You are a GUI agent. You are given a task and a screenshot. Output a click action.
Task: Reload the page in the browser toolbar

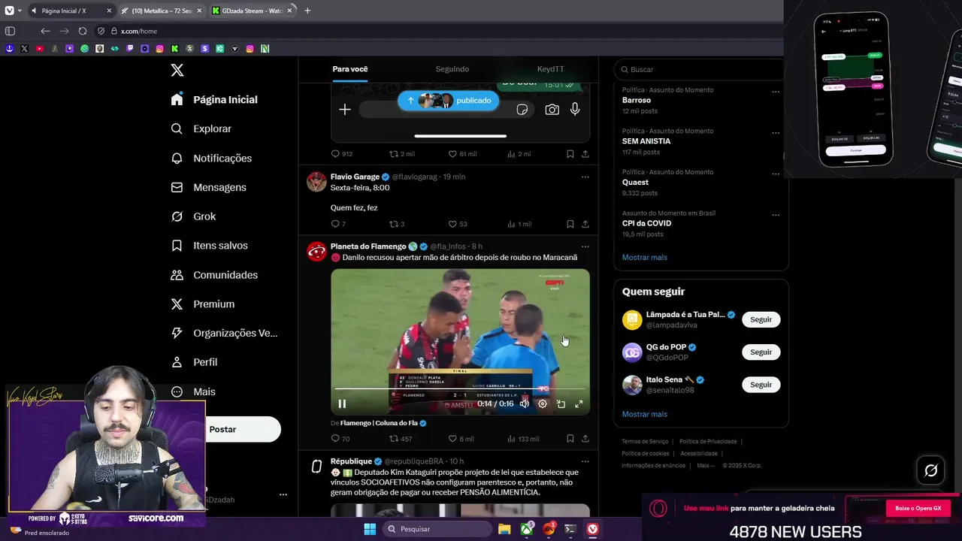pos(83,31)
